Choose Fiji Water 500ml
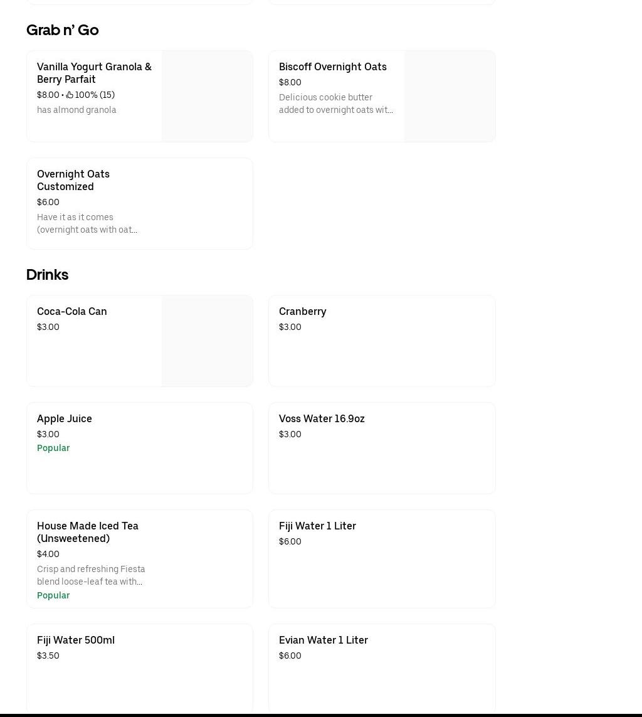Image resolution: width=642 pixels, height=717 pixels. pyautogui.click(x=76, y=640)
